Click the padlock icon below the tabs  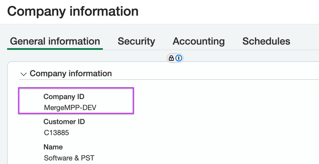click(171, 58)
